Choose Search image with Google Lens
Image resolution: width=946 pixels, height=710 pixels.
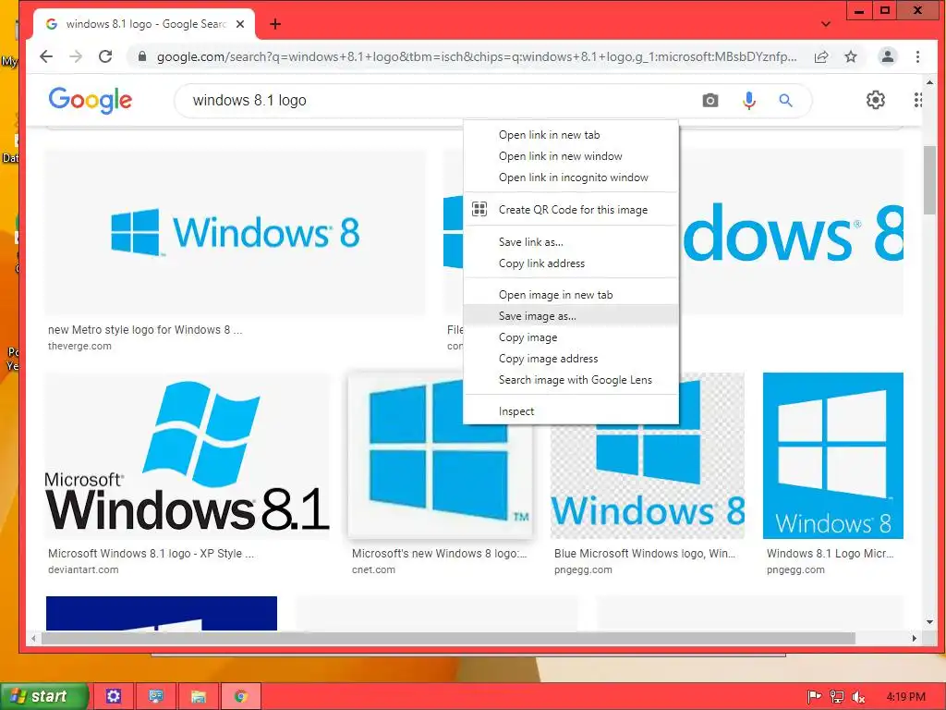tap(571, 380)
